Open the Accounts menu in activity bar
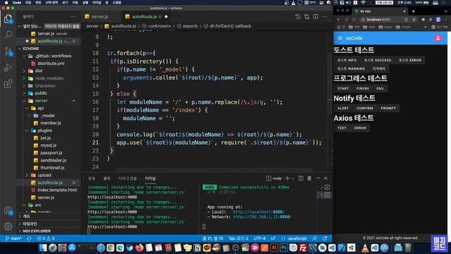This screenshot has width=451, height=254. [x=8, y=210]
